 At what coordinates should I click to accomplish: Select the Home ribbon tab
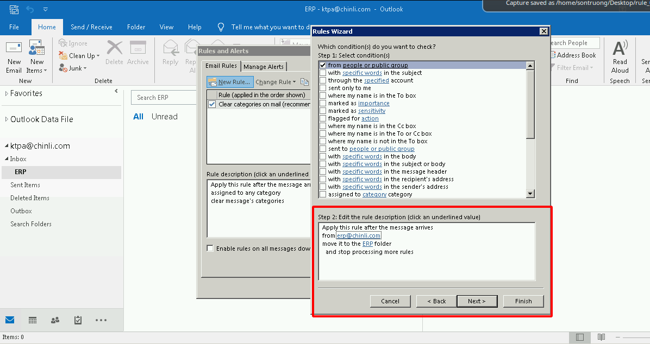click(47, 27)
